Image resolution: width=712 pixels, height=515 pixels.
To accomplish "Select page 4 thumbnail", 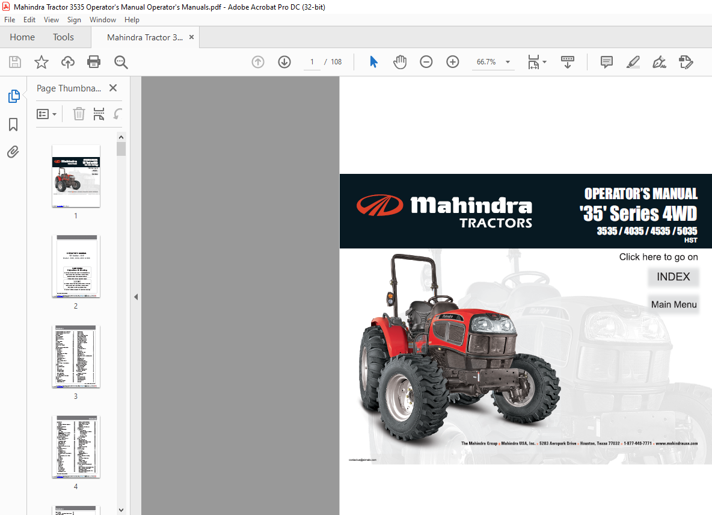I will tap(76, 447).
